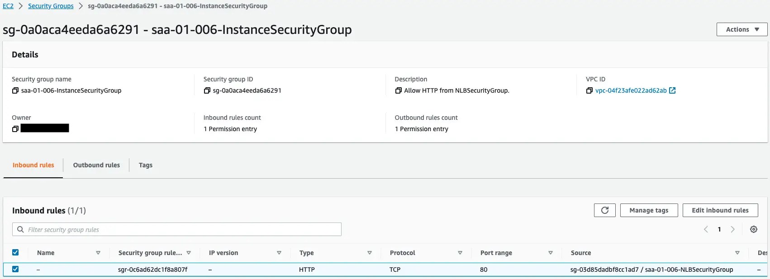Copy the security group name

15,90
